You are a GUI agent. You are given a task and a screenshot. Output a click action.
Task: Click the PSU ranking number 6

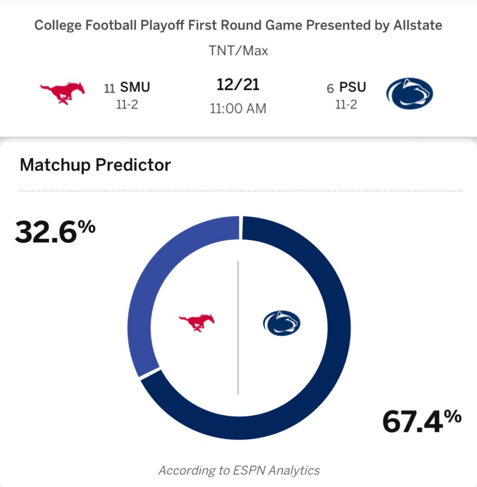[330, 88]
